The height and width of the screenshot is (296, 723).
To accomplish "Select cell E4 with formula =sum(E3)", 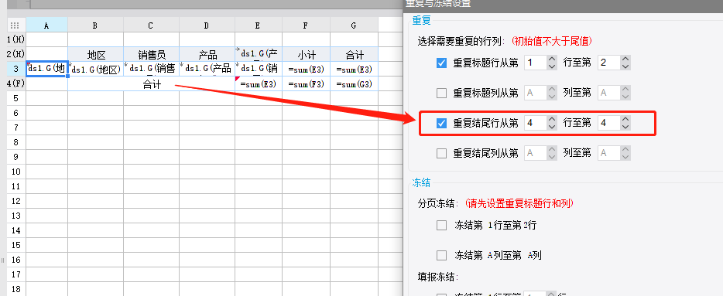I will click(x=259, y=83).
